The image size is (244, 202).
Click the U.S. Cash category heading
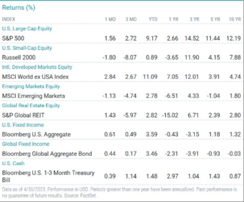coord(13,163)
